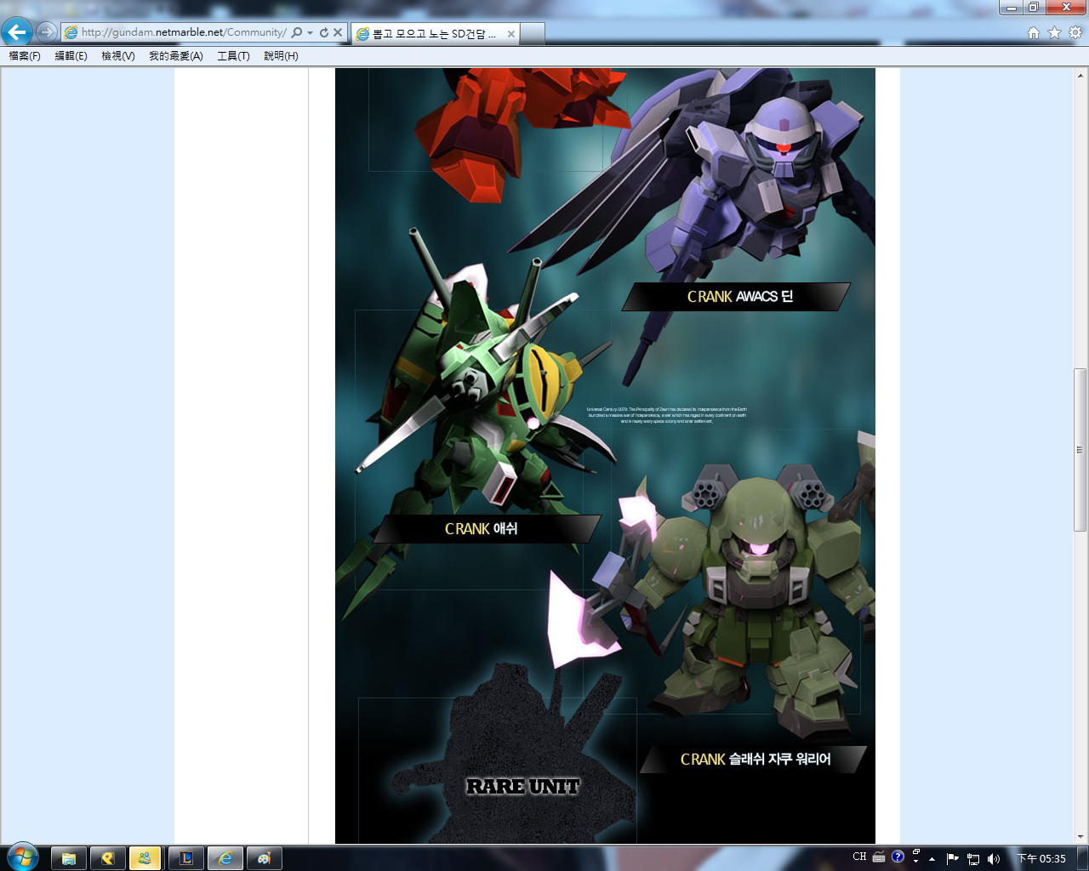Open the volume speaker tray icon
1089x871 pixels.
(993, 859)
